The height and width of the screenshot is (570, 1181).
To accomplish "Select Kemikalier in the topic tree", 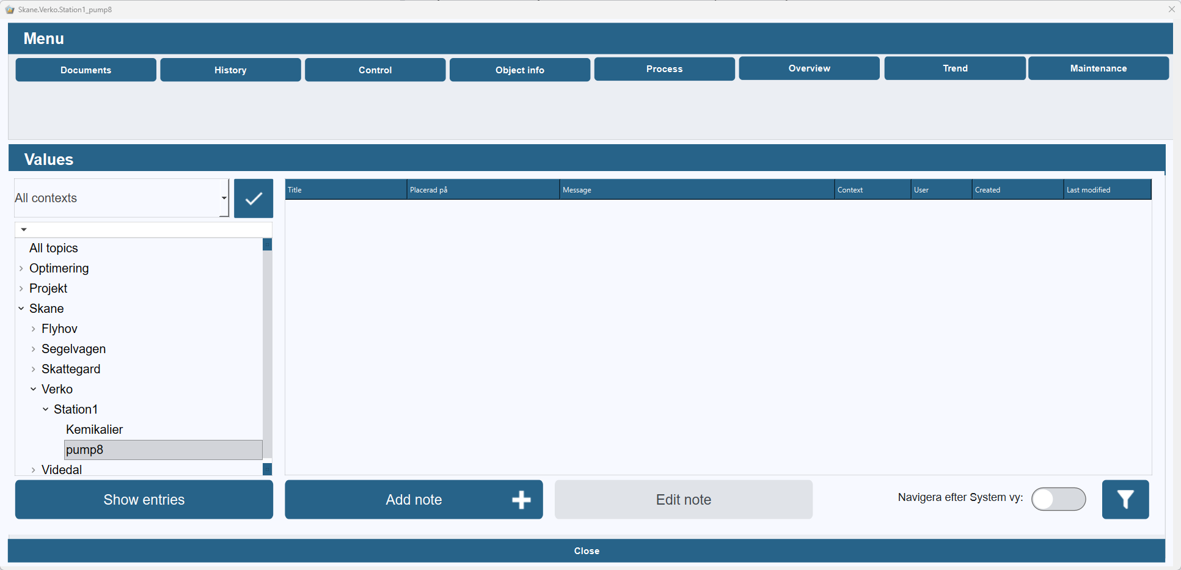I will pos(94,429).
